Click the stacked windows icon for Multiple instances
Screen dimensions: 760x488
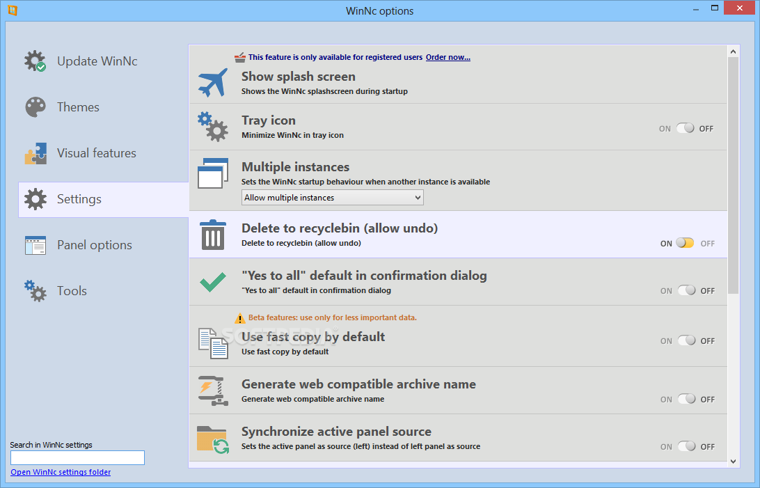click(x=213, y=173)
